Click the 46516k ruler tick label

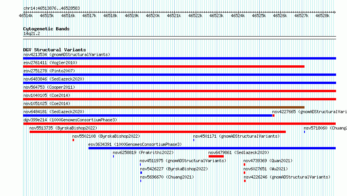pyautogui.click(x=68, y=16)
